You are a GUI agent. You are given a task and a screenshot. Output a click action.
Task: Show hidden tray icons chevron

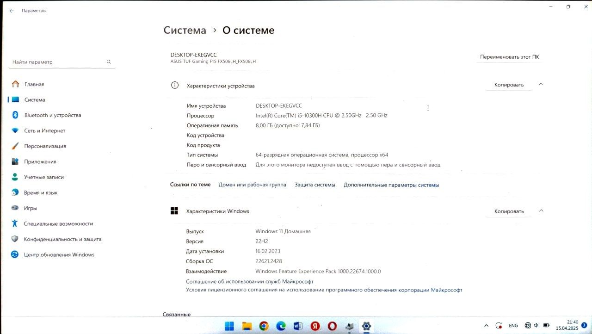[486, 326]
